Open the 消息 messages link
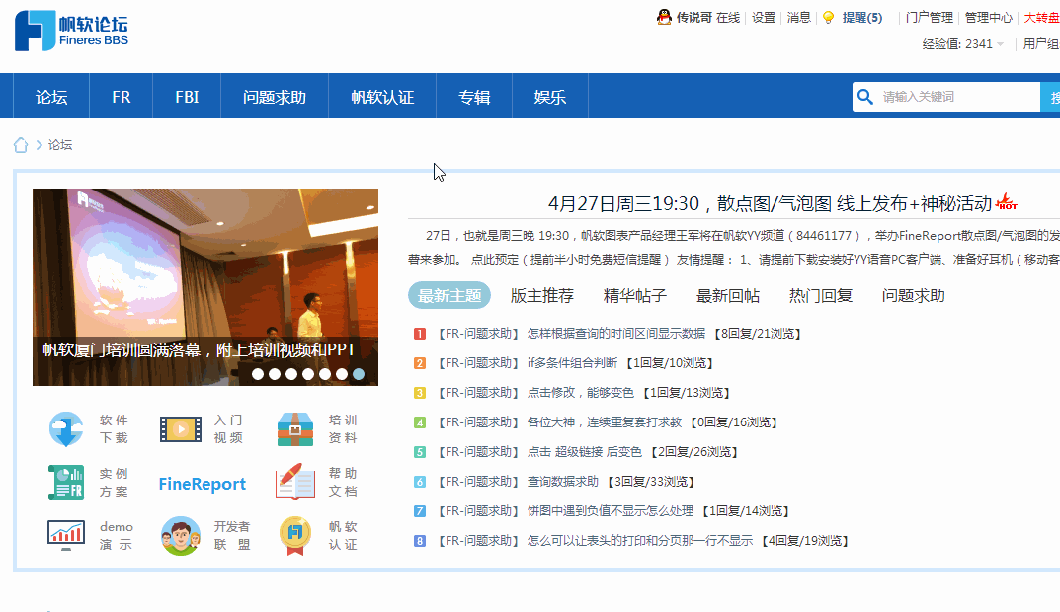This screenshot has width=1060, height=612. tap(799, 18)
